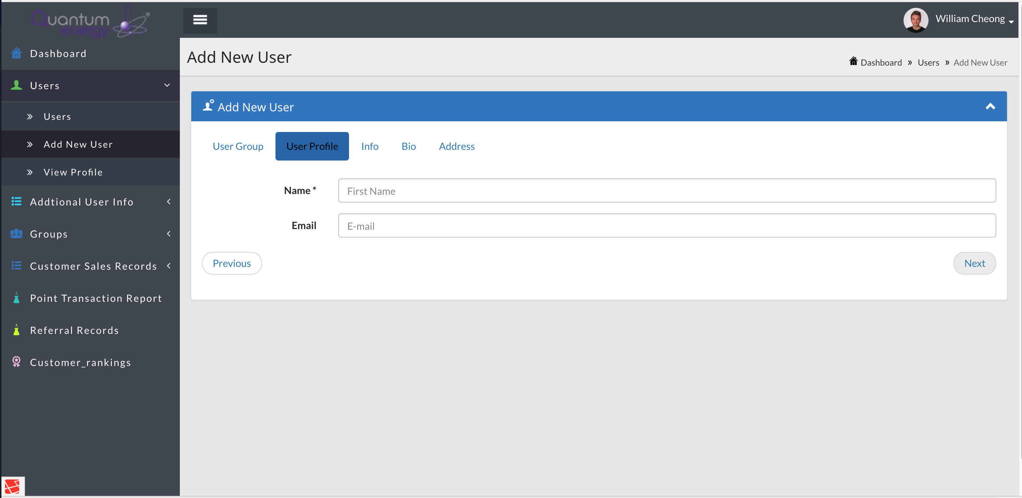The image size is (1022, 498).
Task: Click the Customer_rankings ribbon icon
Action: click(x=16, y=362)
